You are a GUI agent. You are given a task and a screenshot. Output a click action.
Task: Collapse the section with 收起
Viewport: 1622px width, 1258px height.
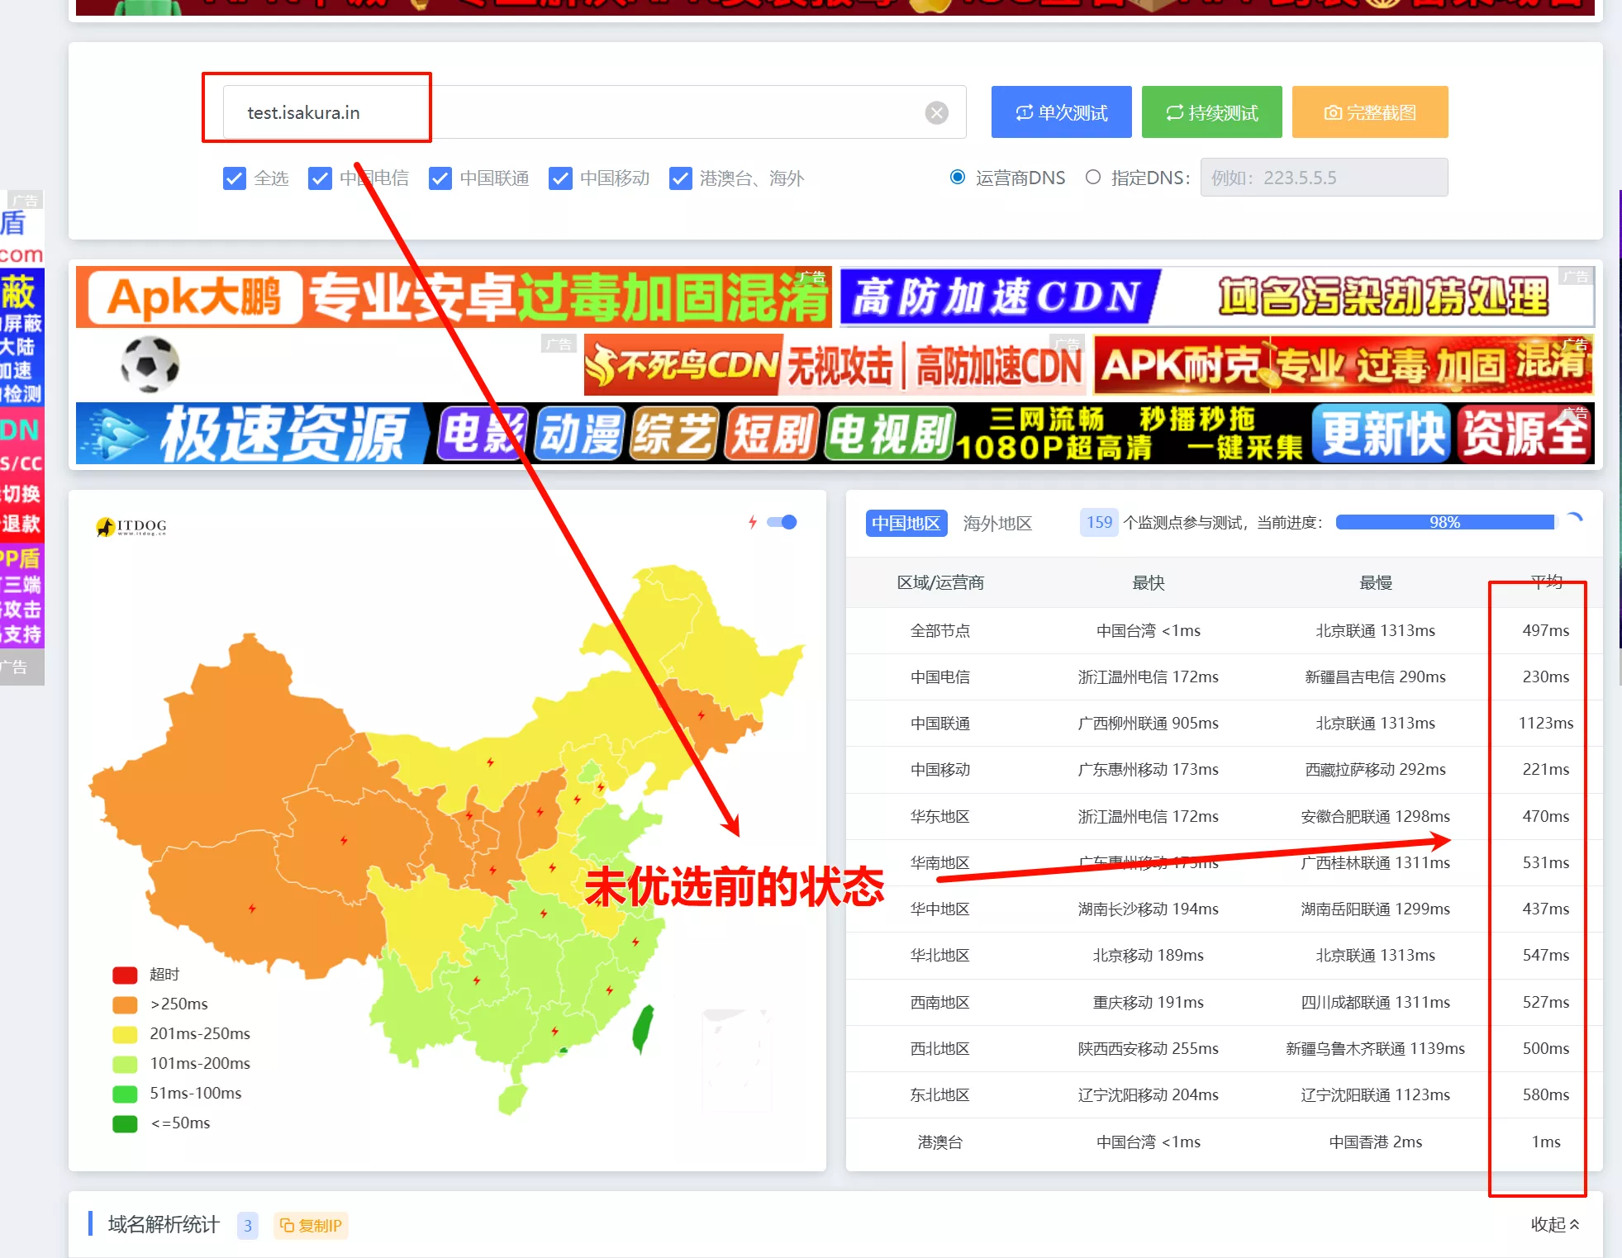1555,1224
